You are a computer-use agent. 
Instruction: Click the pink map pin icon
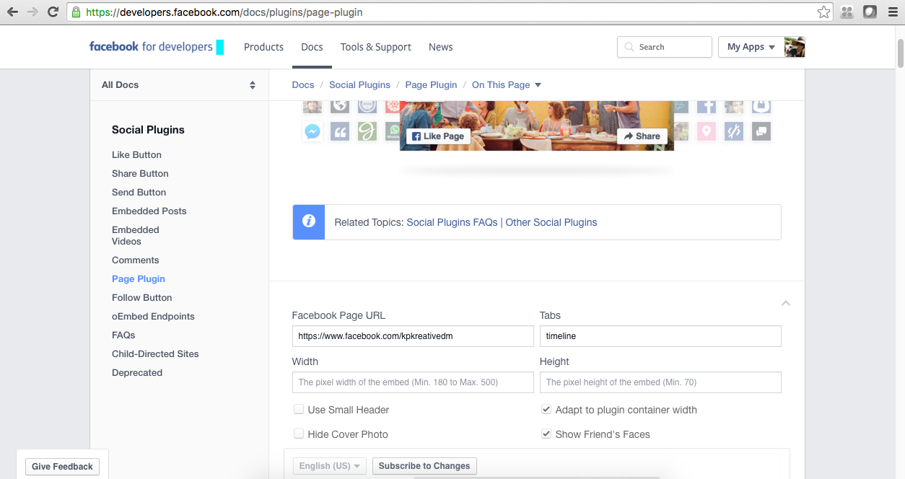coord(707,131)
